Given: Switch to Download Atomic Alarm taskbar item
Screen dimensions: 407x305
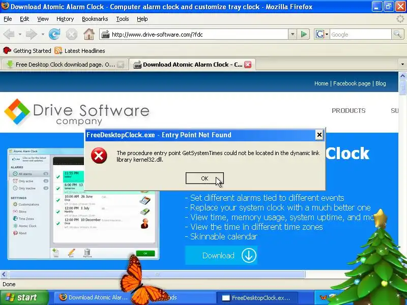Looking at the screenshot, I should click(x=94, y=297).
